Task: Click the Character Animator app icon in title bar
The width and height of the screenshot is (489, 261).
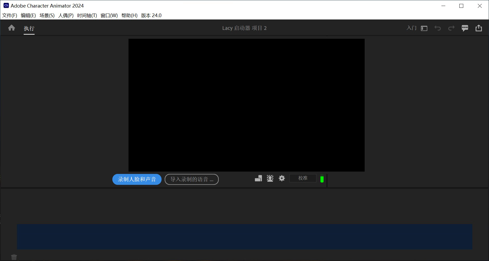Action: pos(6,5)
